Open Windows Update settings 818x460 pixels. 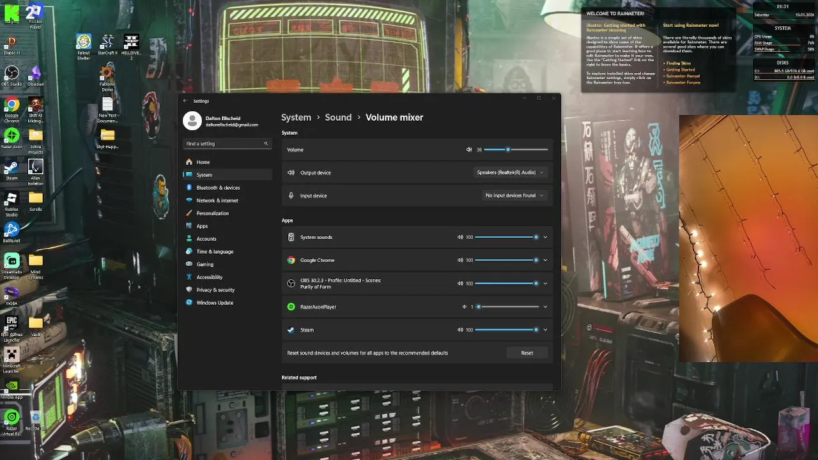click(229, 303)
